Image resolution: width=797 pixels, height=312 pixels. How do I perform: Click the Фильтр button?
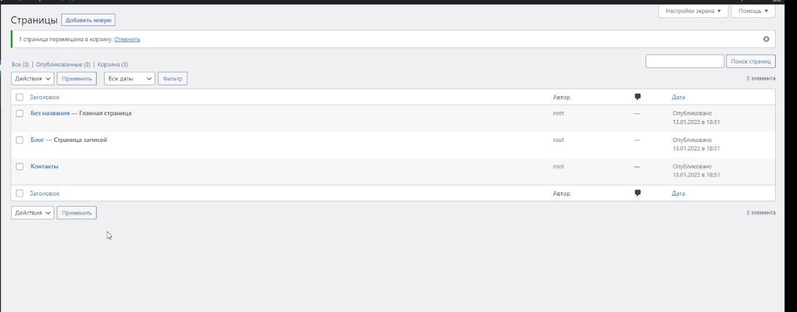tap(173, 78)
